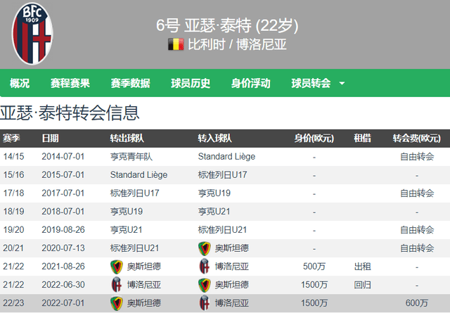Open the 赛程赛果 tab

click(70, 83)
